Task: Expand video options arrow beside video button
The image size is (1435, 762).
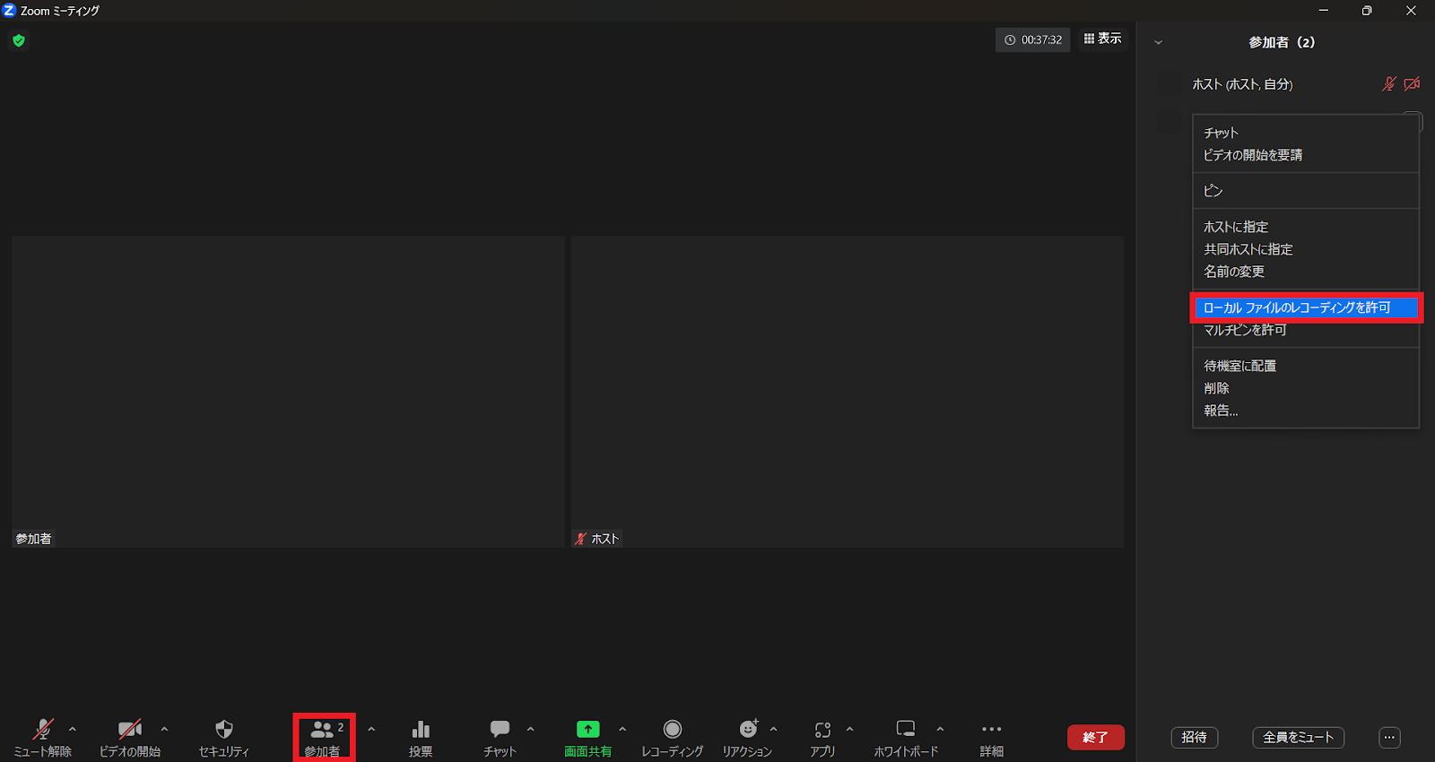Action: [x=164, y=729]
